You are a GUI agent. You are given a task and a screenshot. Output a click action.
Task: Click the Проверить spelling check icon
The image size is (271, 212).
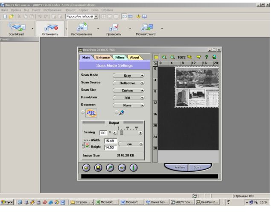click(114, 27)
